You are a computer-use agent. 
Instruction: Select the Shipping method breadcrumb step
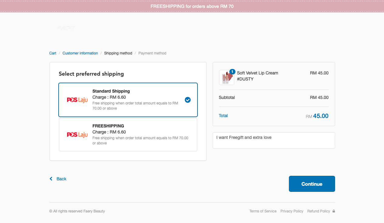click(118, 53)
